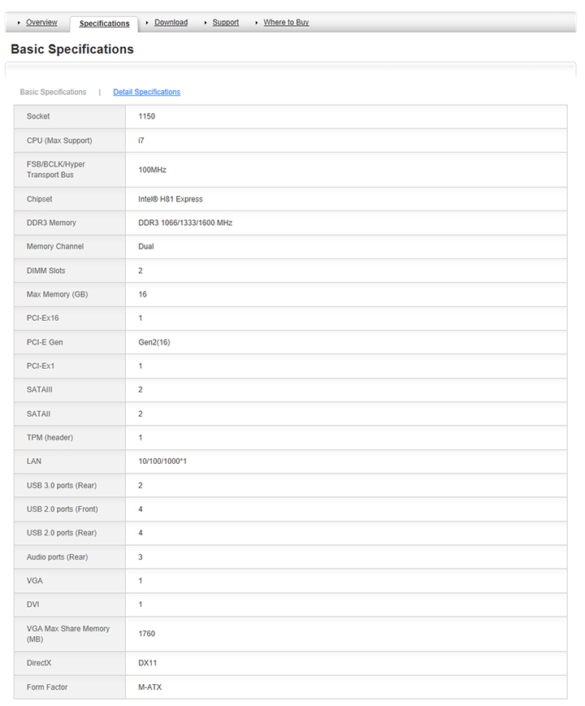Click the arrow bullet beside Support

pos(206,23)
